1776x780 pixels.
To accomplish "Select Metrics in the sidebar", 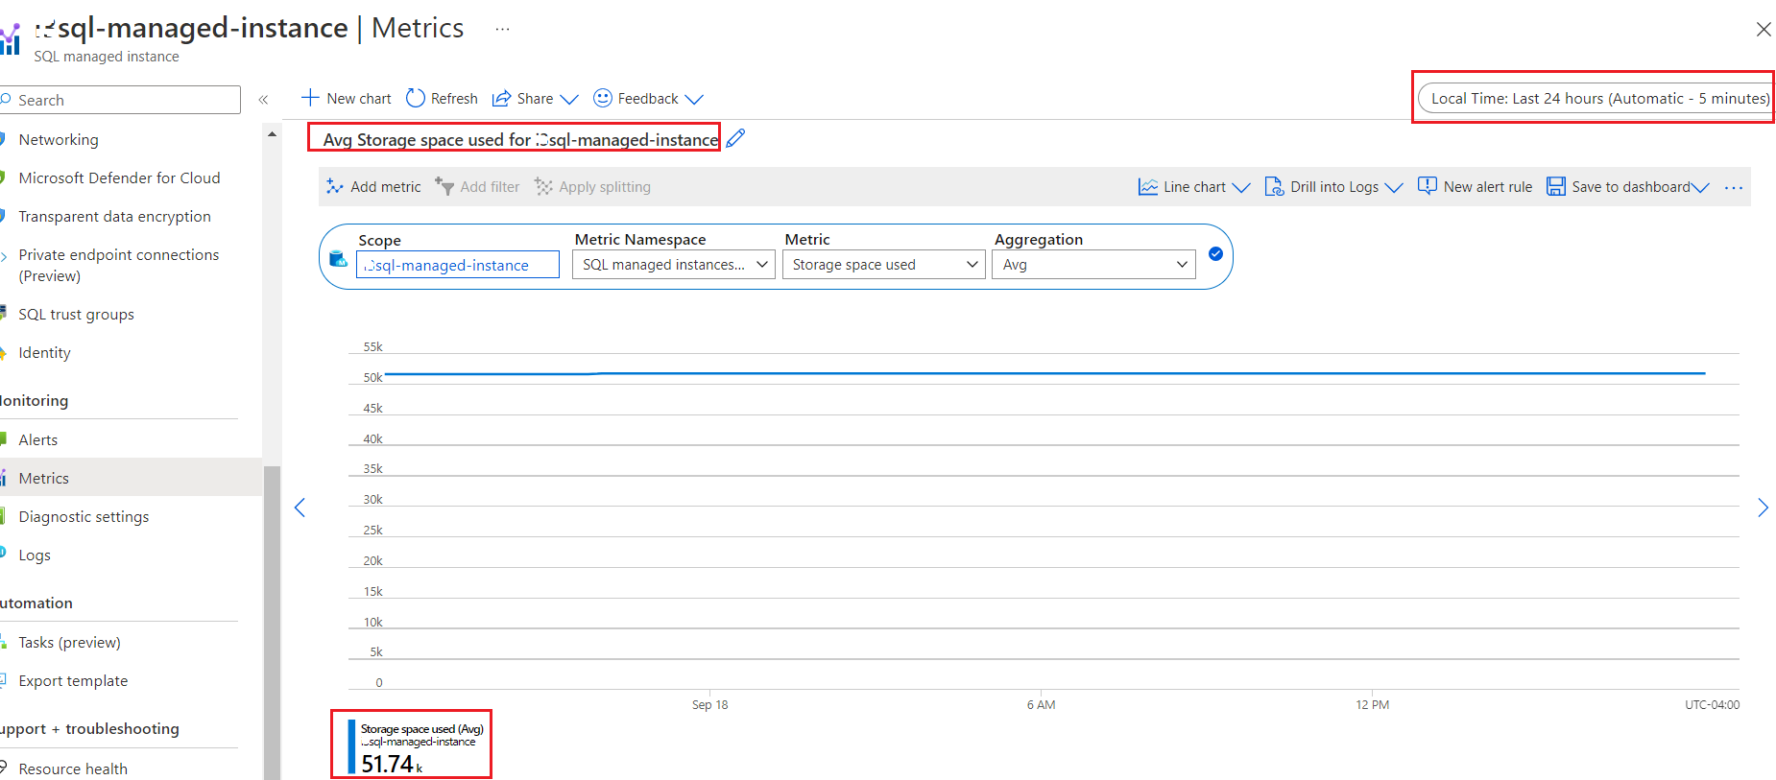I will (x=131, y=478).
